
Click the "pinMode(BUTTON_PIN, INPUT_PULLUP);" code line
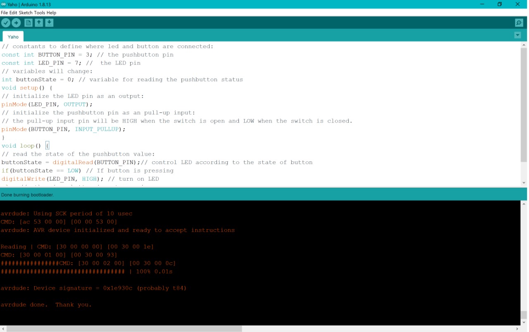[x=63, y=129]
